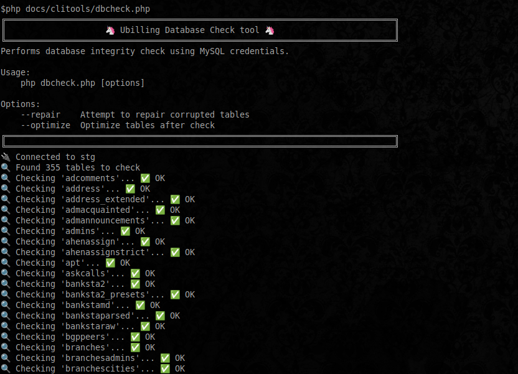
Task: Click the OK status after 'branchesadmins'
Action: [180, 358]
